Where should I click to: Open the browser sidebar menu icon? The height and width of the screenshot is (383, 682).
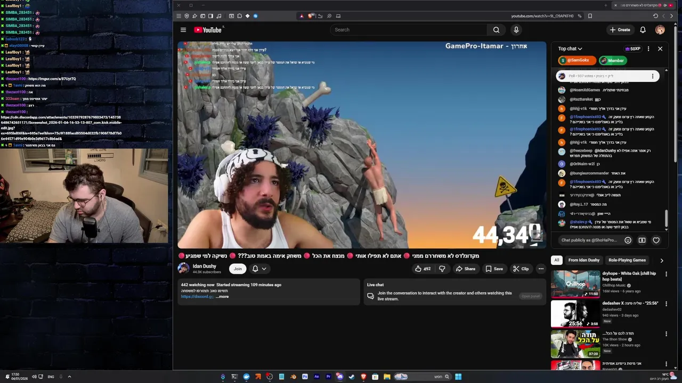(x=178, y=16)
